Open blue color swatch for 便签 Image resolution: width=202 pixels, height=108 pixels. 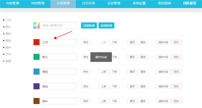pos(36,72)
